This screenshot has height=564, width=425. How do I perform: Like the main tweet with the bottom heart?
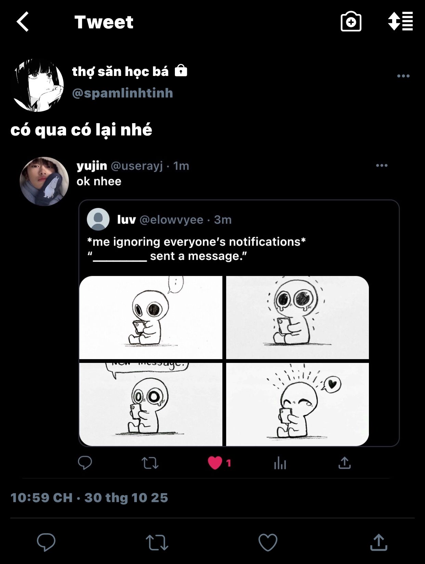point(268,542)
